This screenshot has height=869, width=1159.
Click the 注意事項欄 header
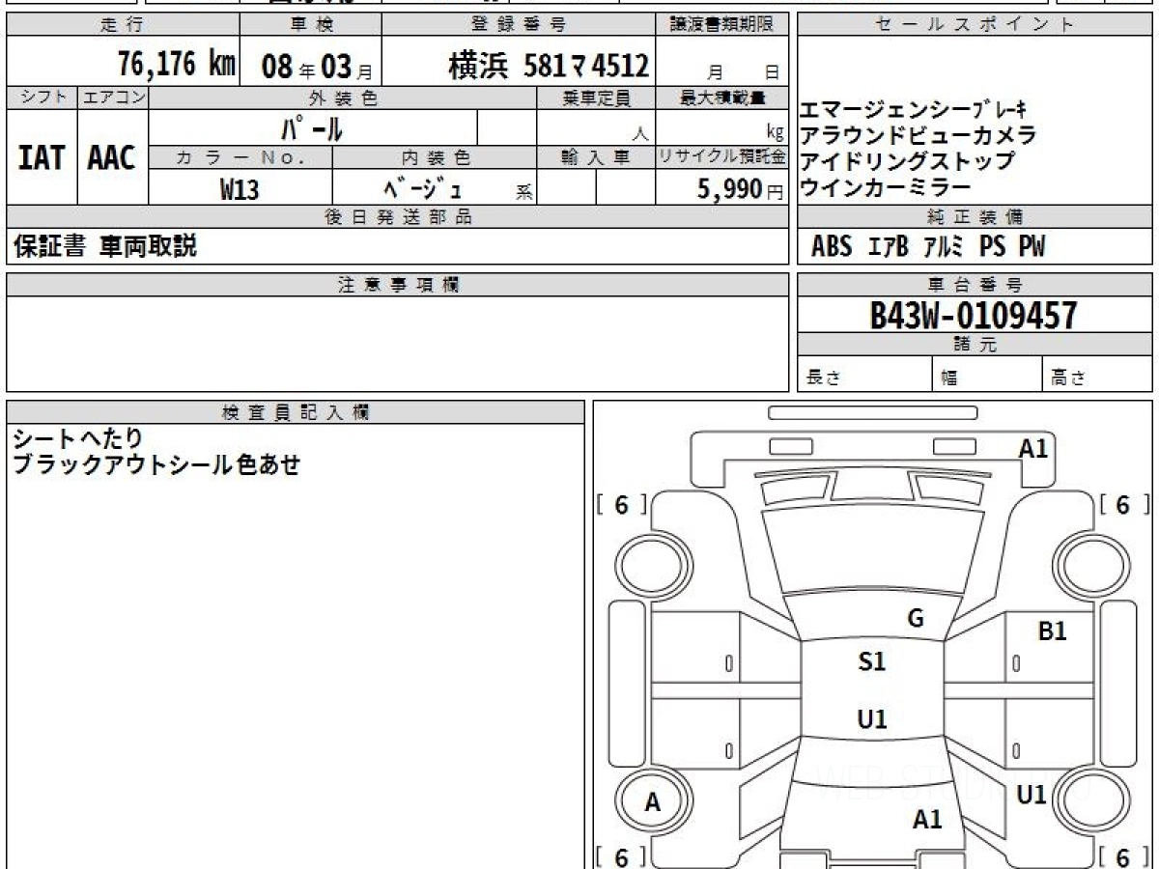click(x=398, y=285)
